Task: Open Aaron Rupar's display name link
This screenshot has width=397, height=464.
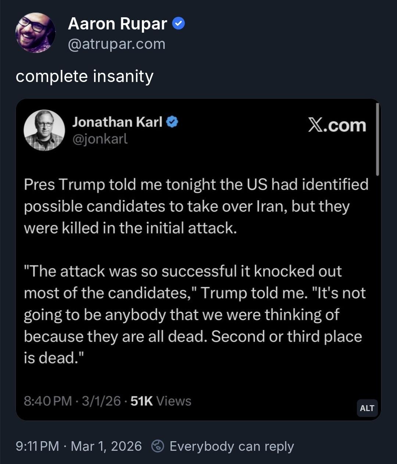Action: pos(118,24)
